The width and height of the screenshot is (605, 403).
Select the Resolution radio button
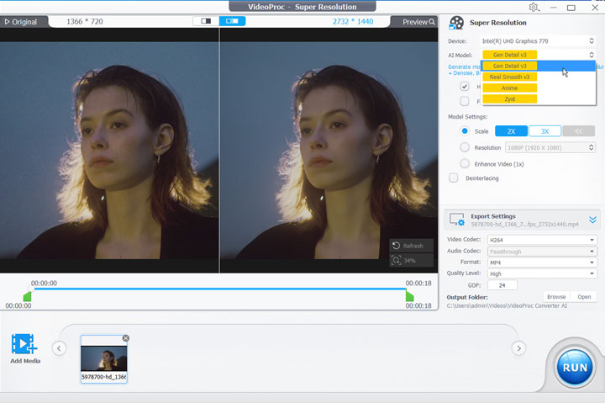pos(465,147)
